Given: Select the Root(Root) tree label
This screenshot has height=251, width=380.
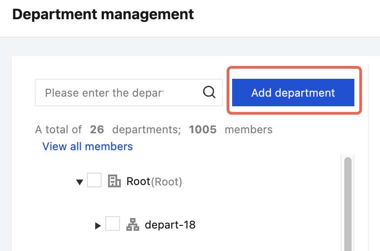Looking at the screenshot, I should tap(154, 181).
